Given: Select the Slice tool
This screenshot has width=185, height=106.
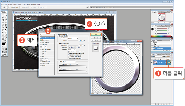Looking at the screenshot, I should (x=6, y=20).
